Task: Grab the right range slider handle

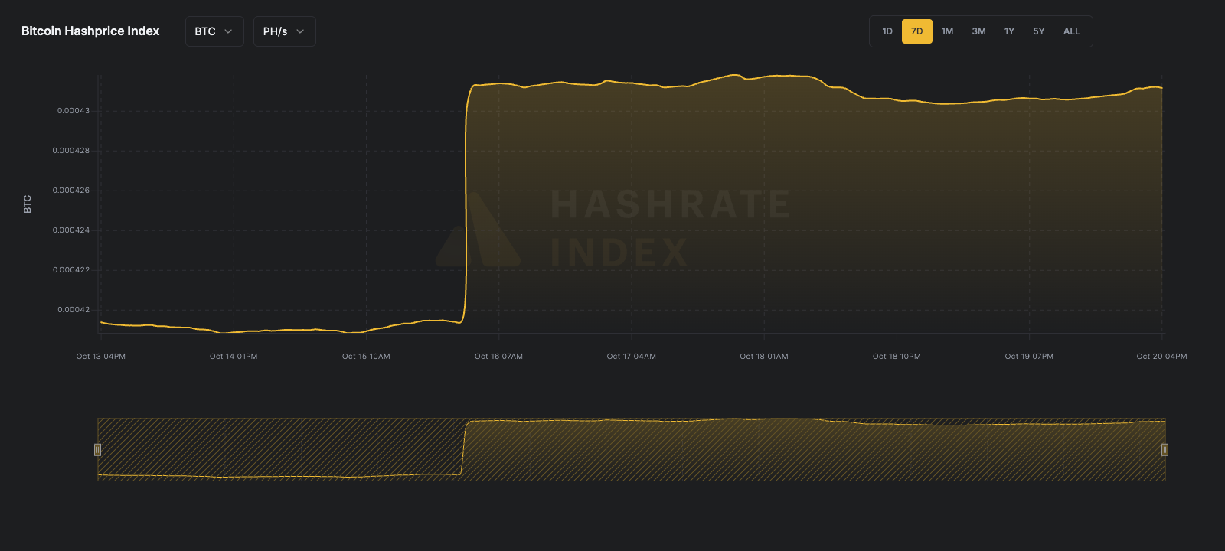Action: pyautogui.click(x=1165, y=449)
